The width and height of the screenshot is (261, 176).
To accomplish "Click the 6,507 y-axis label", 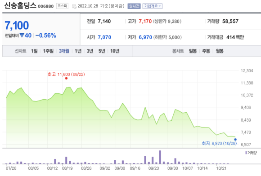I will point(246,145).
